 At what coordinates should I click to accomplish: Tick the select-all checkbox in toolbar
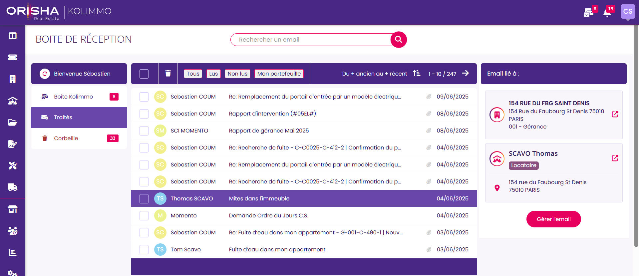[144, 74]
